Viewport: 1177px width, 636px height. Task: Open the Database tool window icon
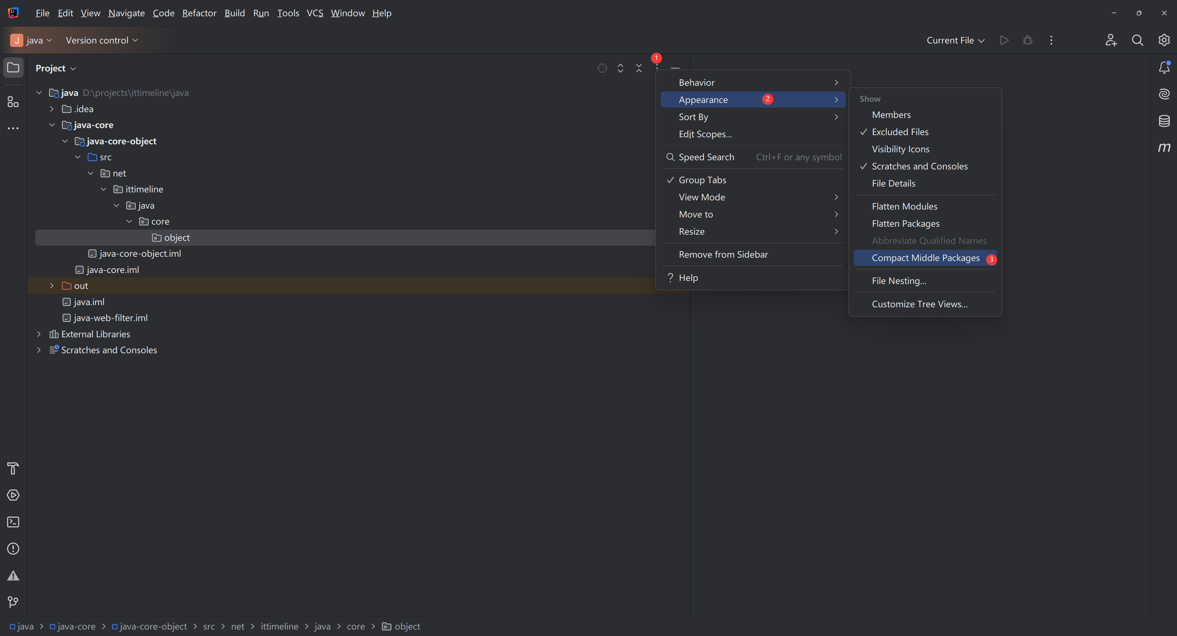click(1164, 121)
